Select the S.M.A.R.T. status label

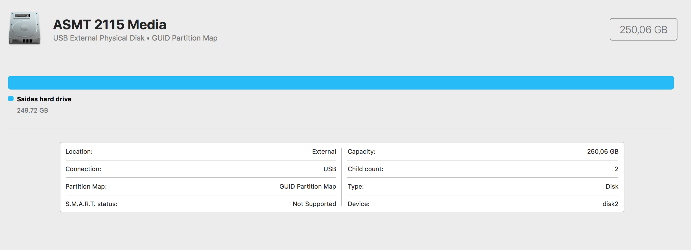(91, 204)
